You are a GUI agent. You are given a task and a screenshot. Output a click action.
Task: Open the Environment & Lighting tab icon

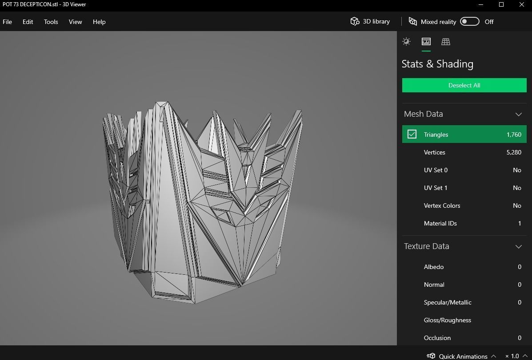tap(406, 41)
